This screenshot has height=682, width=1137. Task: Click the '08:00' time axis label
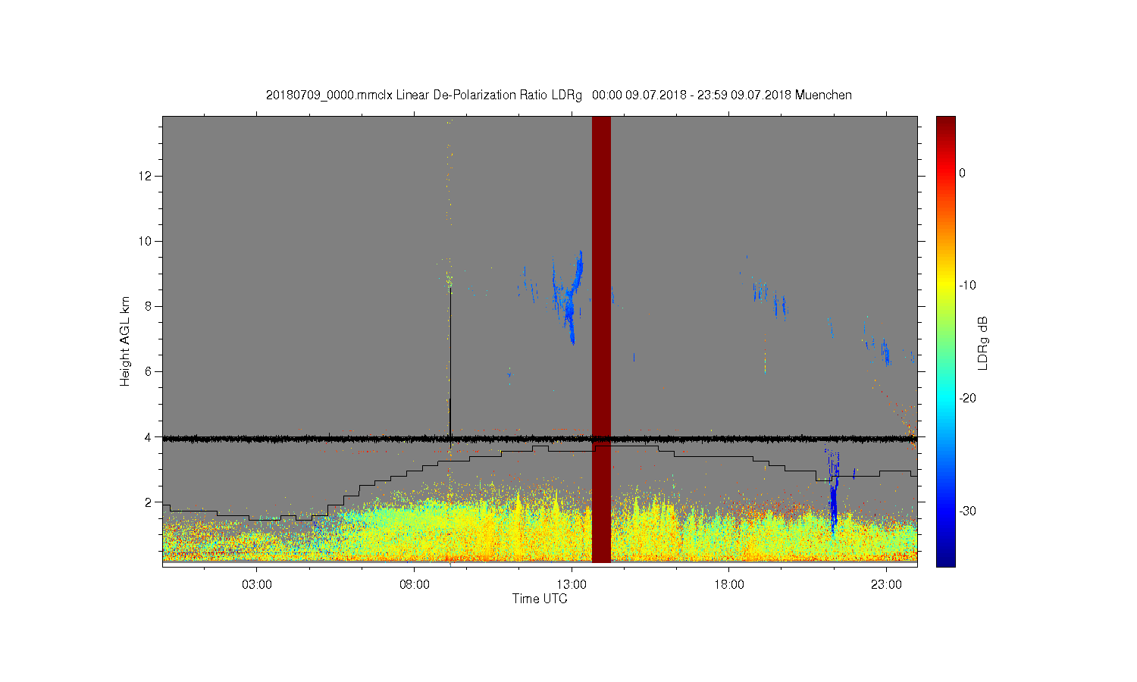[x=415, y=585]
